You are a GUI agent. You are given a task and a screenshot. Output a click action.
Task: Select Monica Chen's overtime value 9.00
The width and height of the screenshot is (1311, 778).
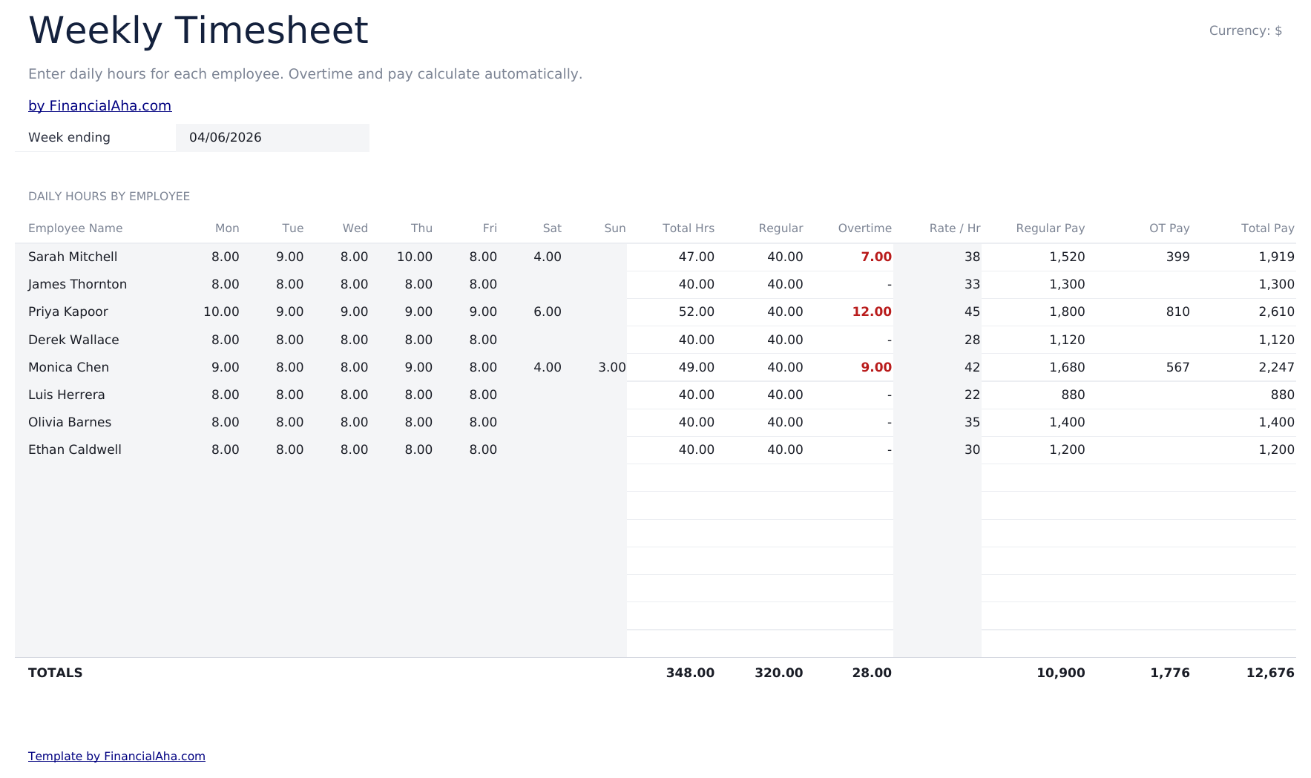point(876,367)
